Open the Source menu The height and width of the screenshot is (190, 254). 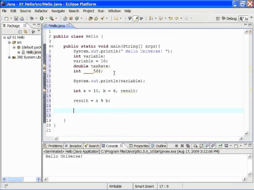tap(25, 11)
